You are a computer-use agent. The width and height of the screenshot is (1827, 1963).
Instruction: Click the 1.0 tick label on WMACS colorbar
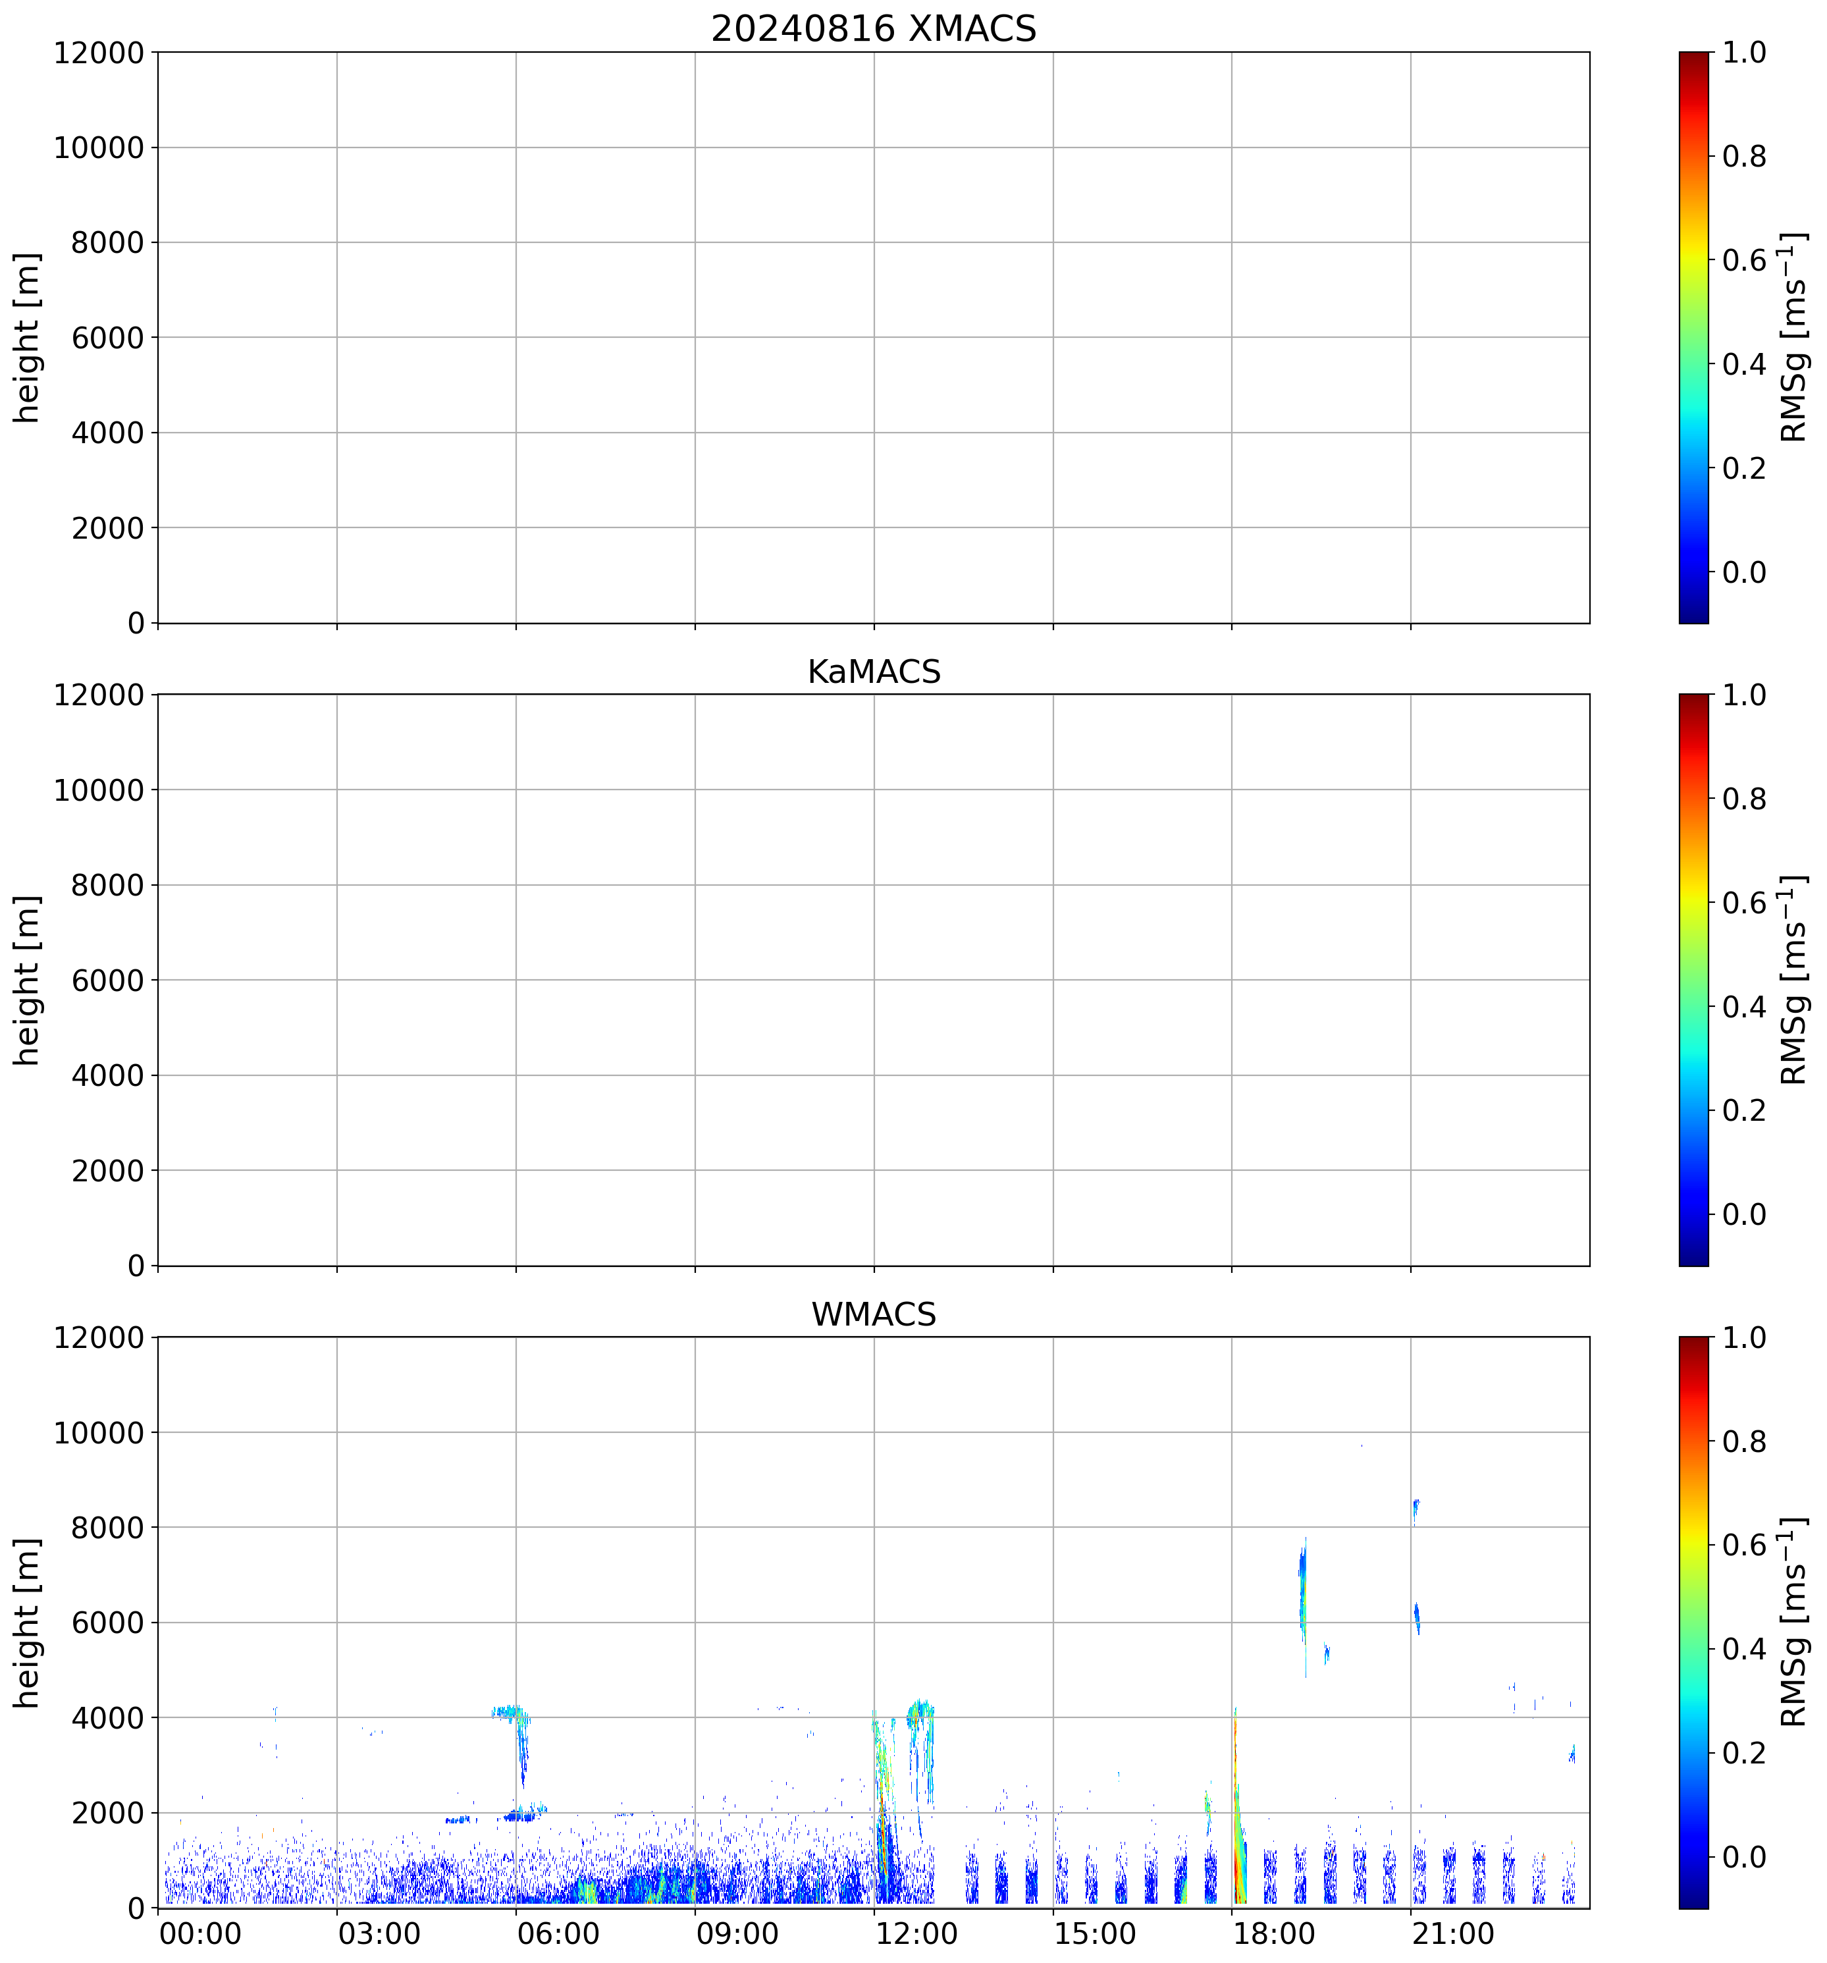(1744, 1338)
